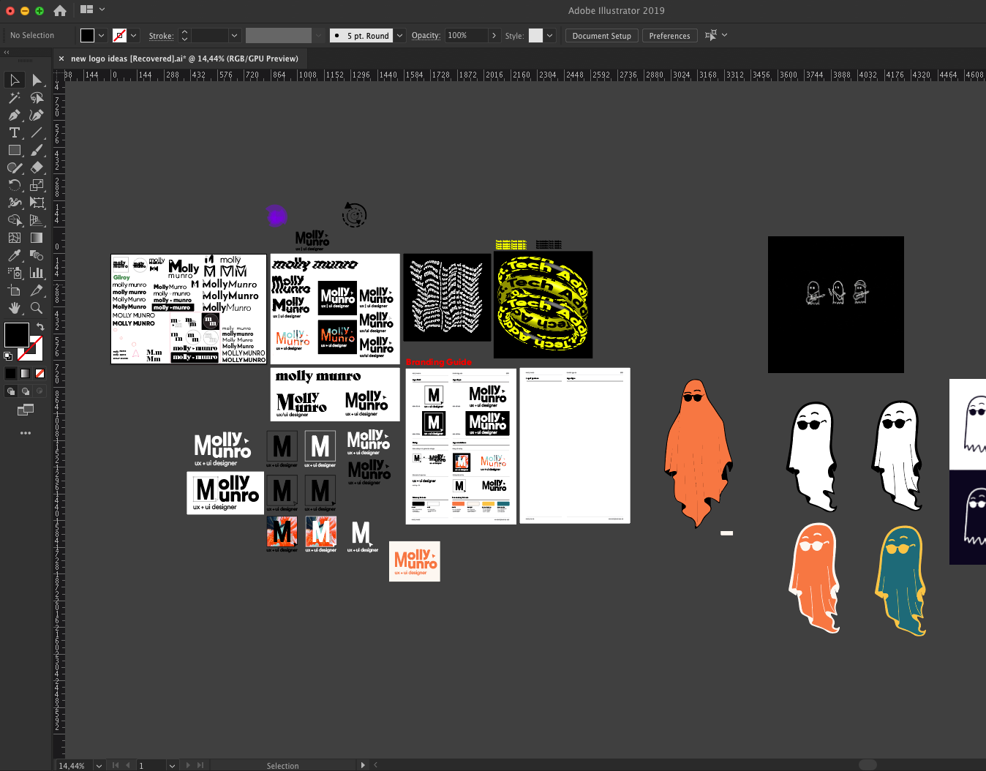Set paint mode to None
Viewport: 986px width, 771px height.
[x=39, y=373]
